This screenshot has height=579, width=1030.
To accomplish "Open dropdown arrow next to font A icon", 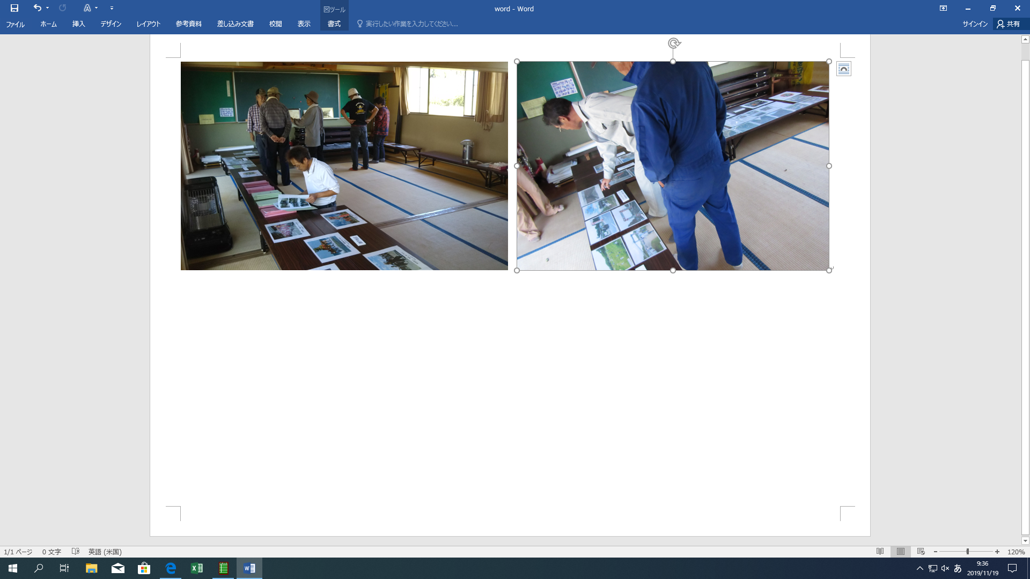I will (97, 8).
